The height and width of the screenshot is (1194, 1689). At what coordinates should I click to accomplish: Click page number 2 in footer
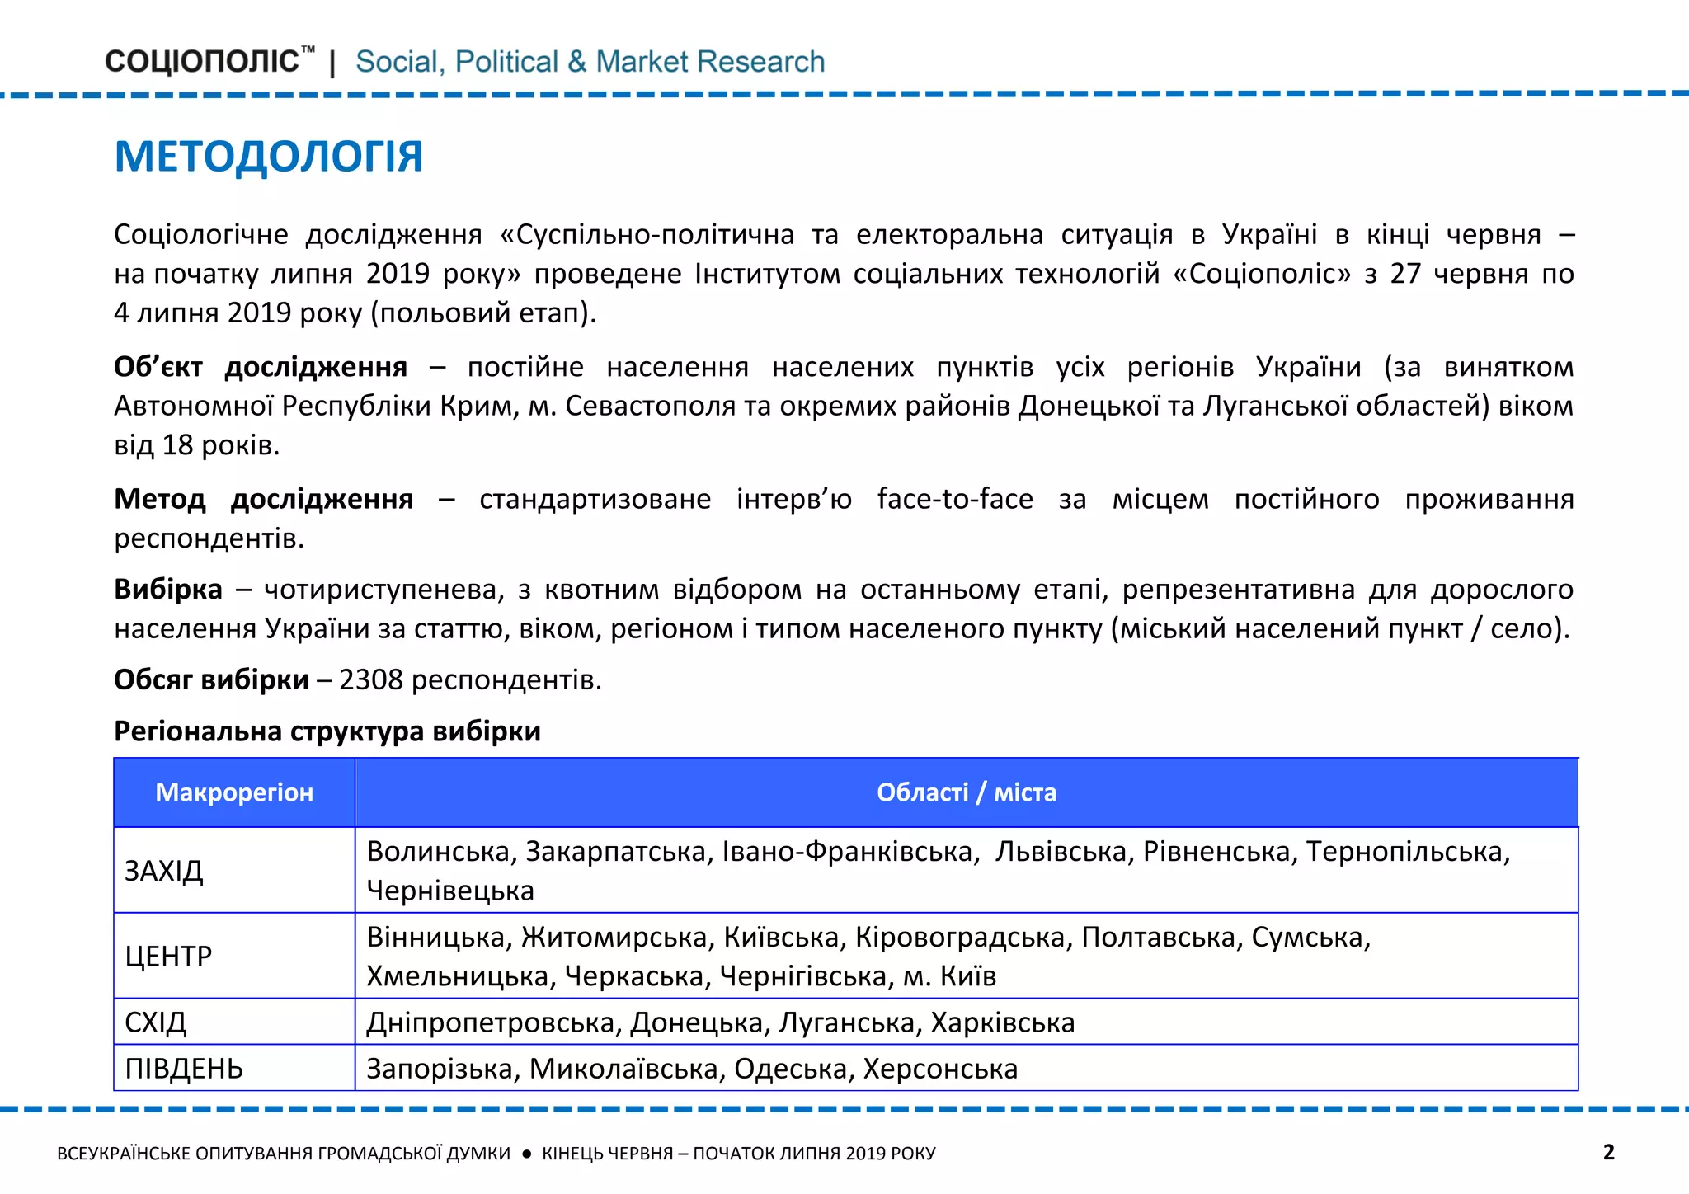coord(1608,1152)
